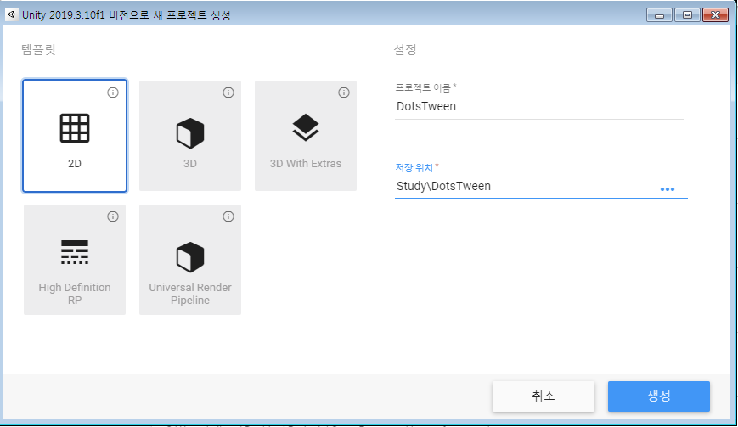This screenshot has width=738, height=427.
Task: Click the Unity logo in the title bar
Action: click(12, 14)
